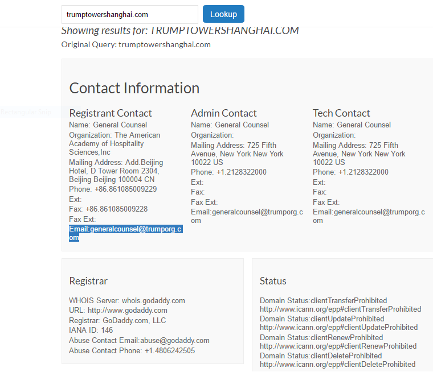Image resolution: width=433 pixels, height=372 pixels.
Task: Click Abuse Contact Phone +1.4806242505
Action: [x=132, y=351]
